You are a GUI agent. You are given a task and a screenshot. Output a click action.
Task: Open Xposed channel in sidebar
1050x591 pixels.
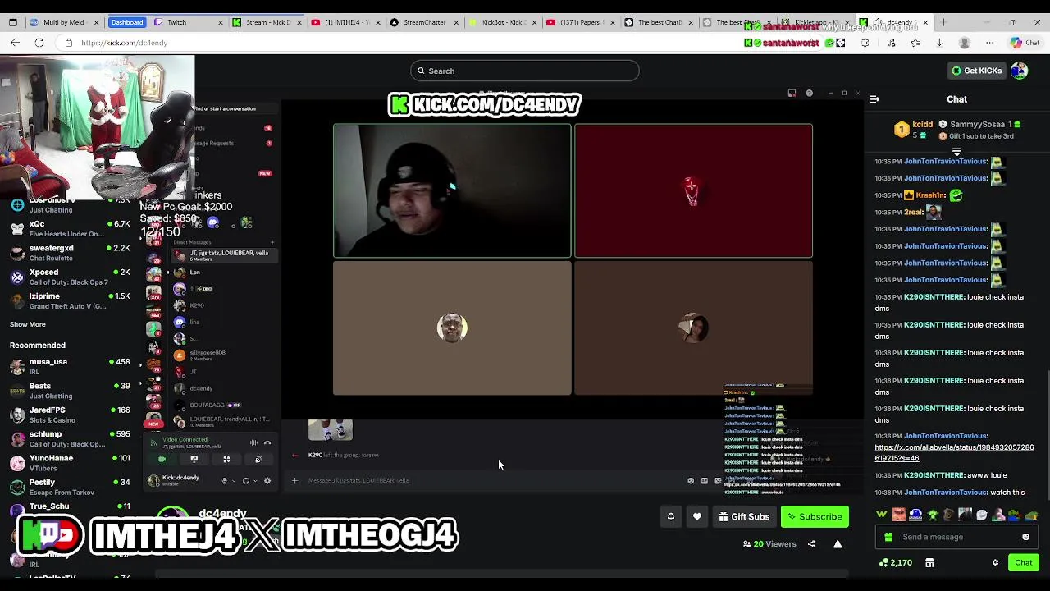click(x=70, y=277)
